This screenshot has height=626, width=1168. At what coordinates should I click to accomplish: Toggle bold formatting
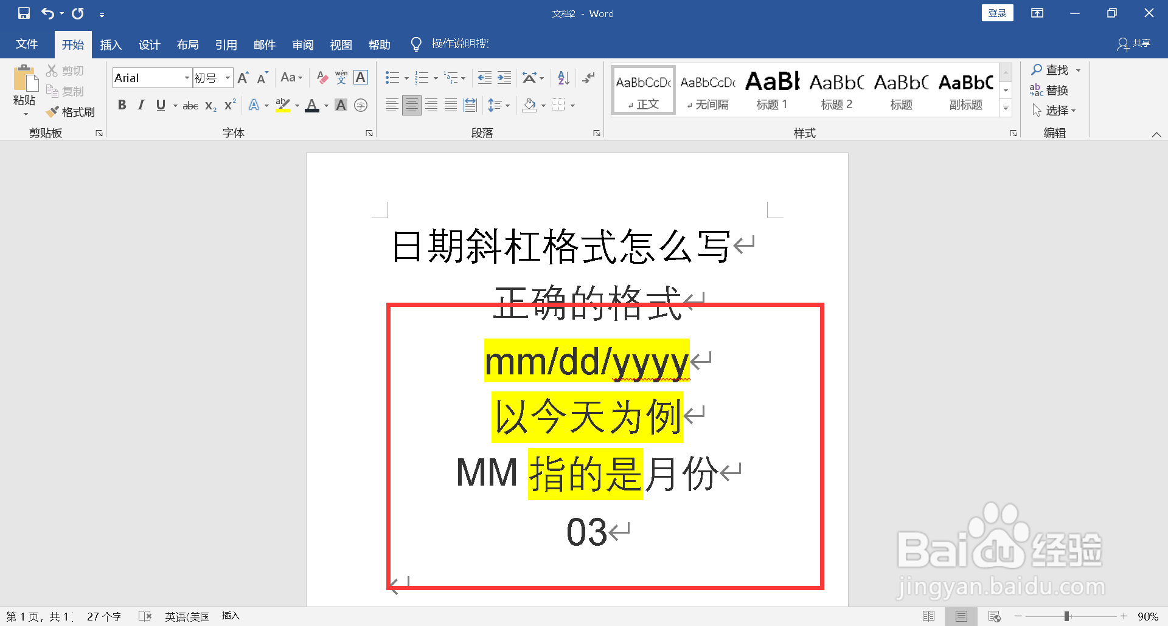[122, 105]
